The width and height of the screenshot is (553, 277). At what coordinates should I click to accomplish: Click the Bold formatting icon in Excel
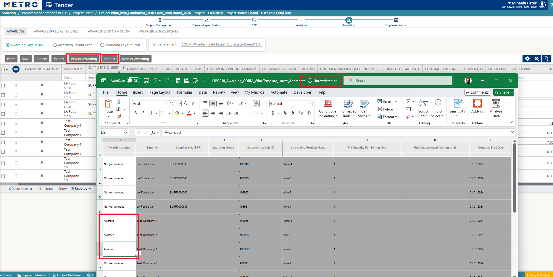[136, 113]
